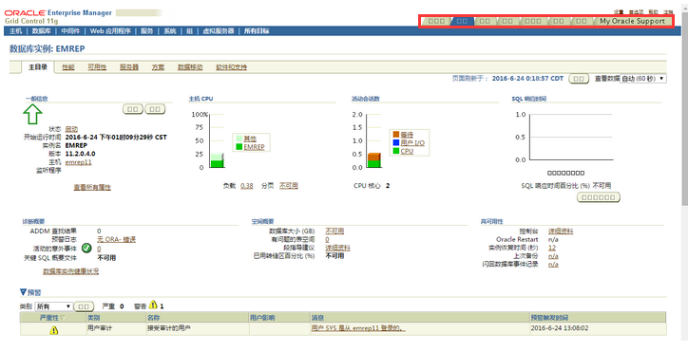Screen dimensions: 688x352
Task: Click 详细资料 link beside 控制台
Action: click(x=561, y=231)
